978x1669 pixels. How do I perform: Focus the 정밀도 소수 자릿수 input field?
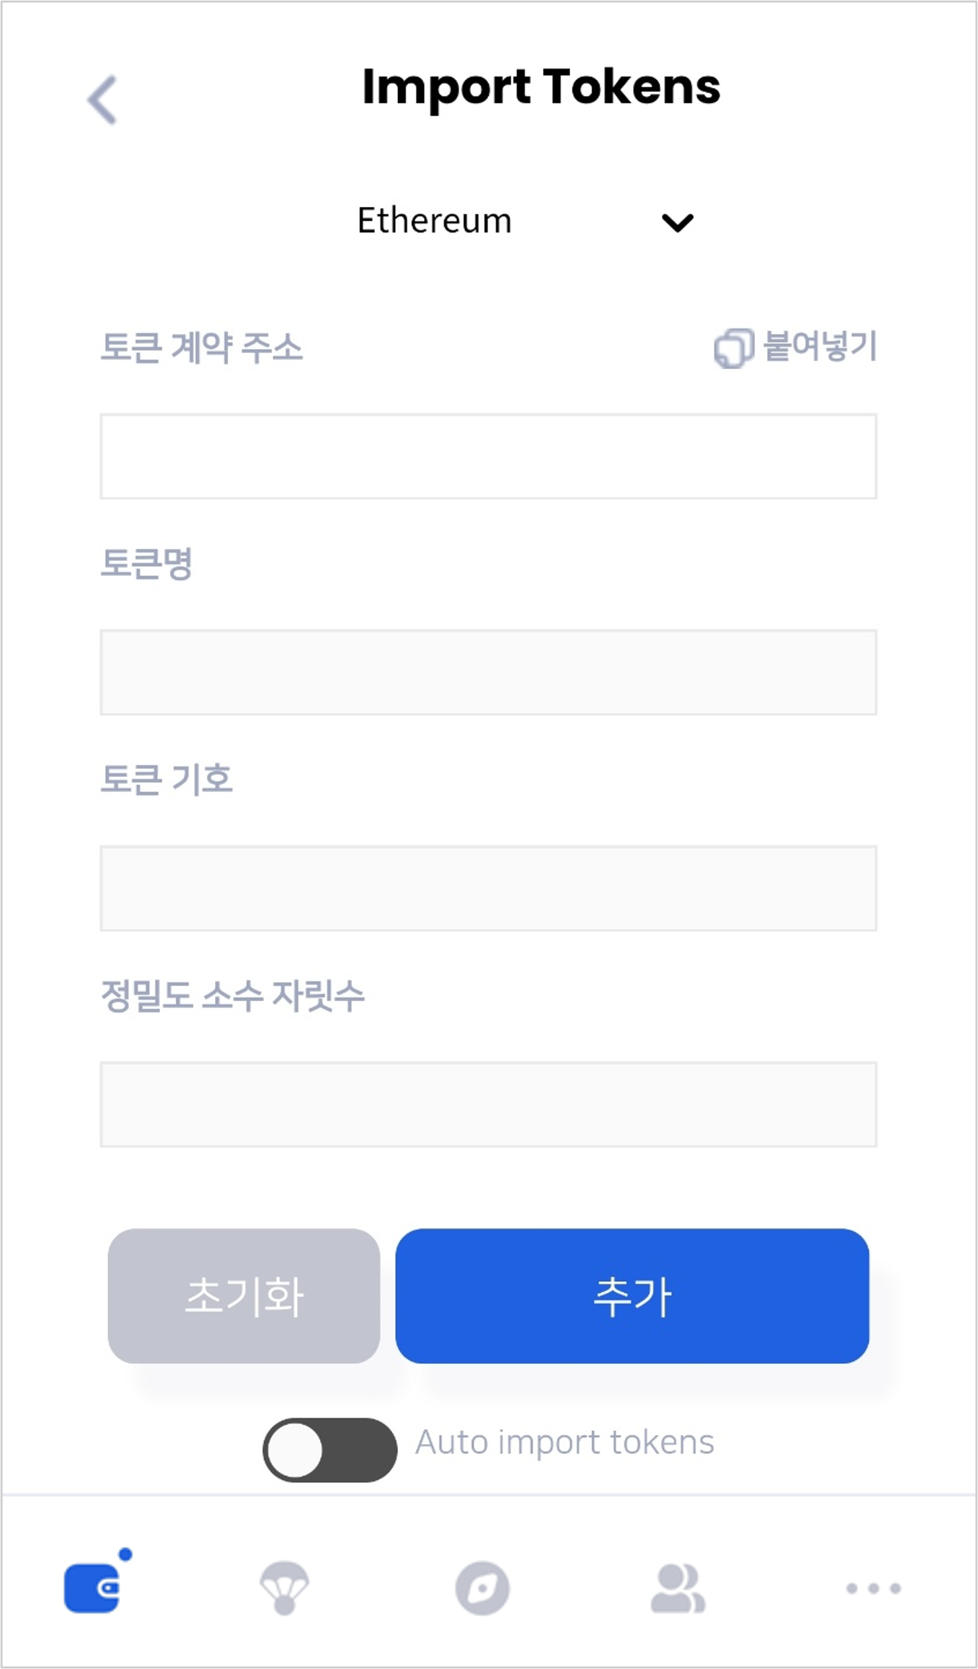click(489, 1104)
